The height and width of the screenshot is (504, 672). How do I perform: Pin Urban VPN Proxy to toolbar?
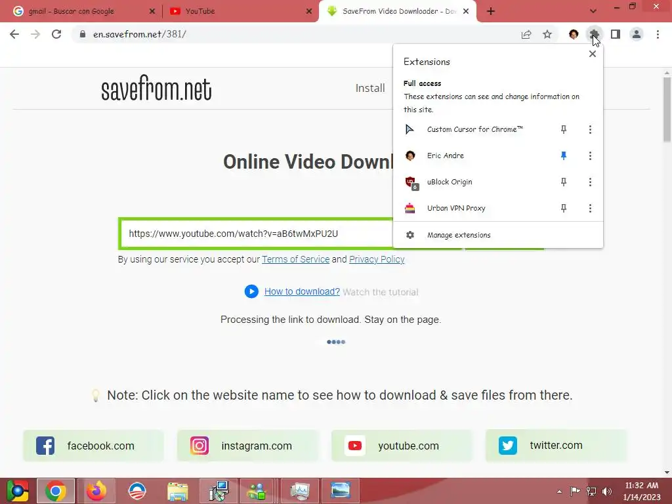click(x=564, y=208)
